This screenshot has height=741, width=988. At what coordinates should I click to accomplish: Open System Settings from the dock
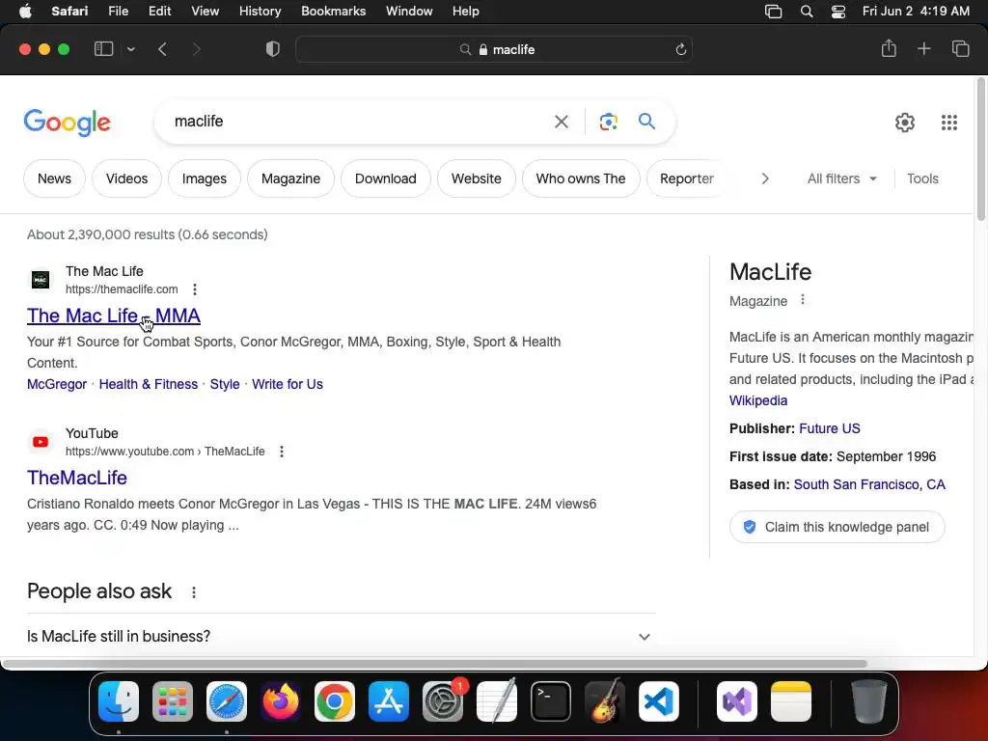[x=442, y=701]
